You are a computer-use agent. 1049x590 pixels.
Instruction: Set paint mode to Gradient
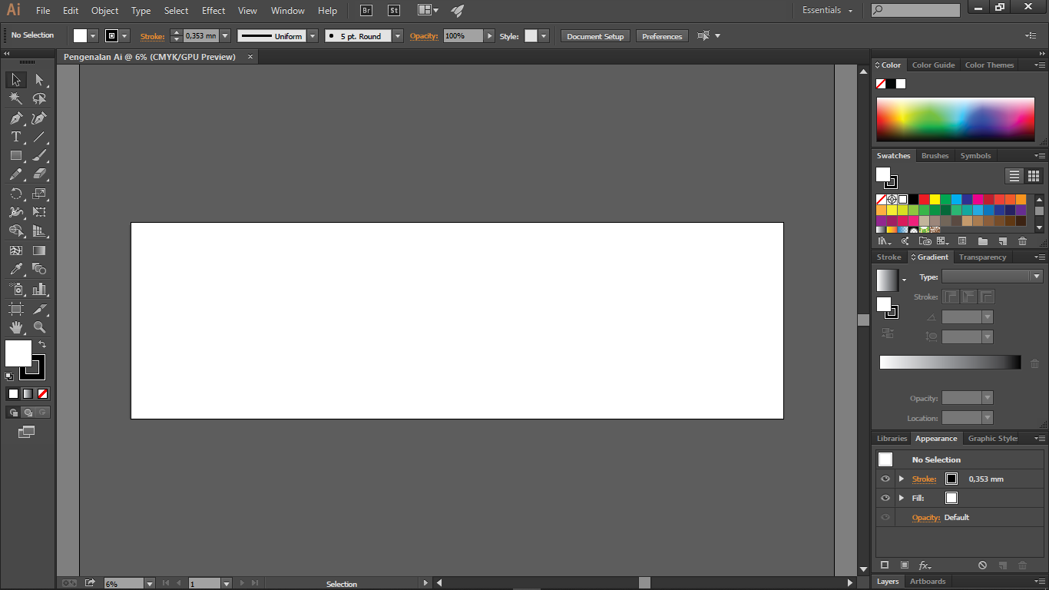[28, 393]
